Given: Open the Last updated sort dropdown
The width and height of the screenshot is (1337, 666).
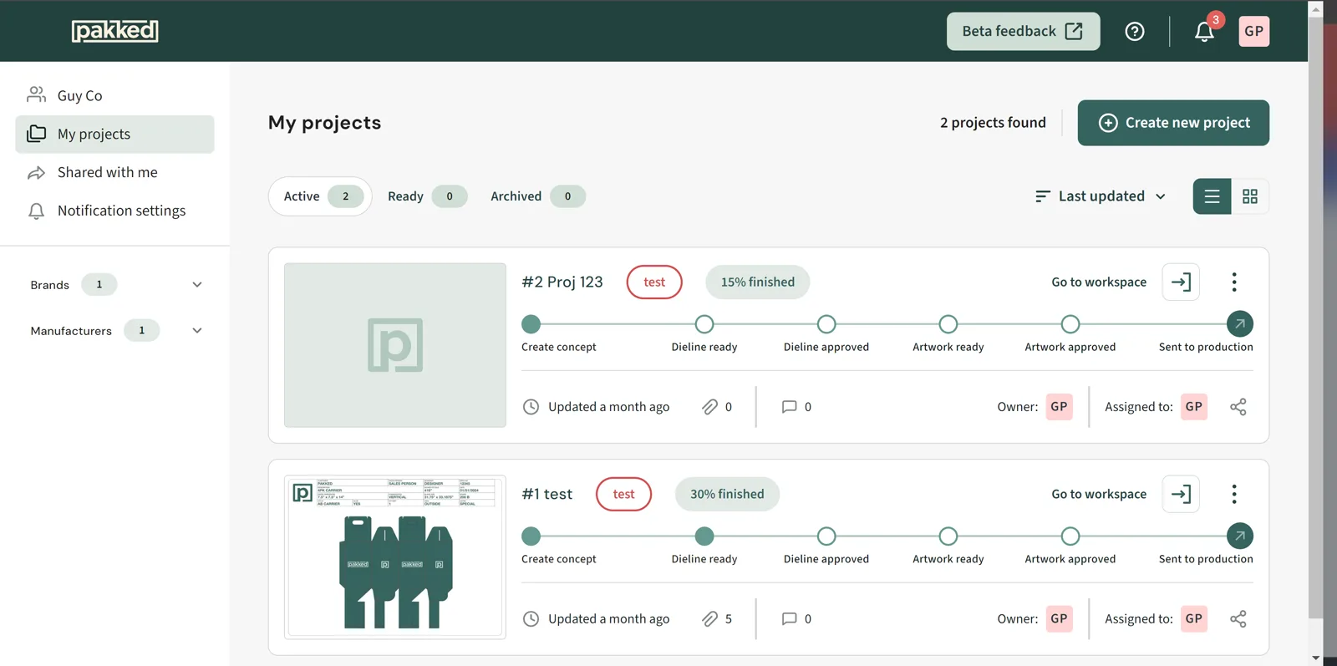Looking at the screenshot, I should pyautogui.click(x=1101, y=196).
